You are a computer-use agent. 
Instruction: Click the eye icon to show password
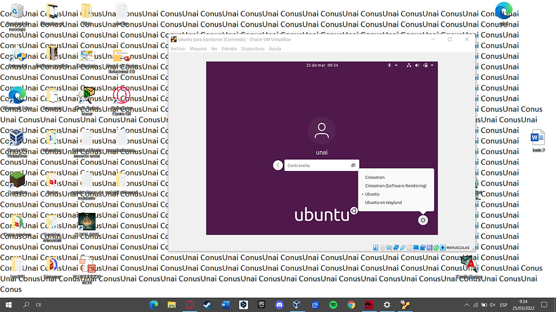[353, 165]
